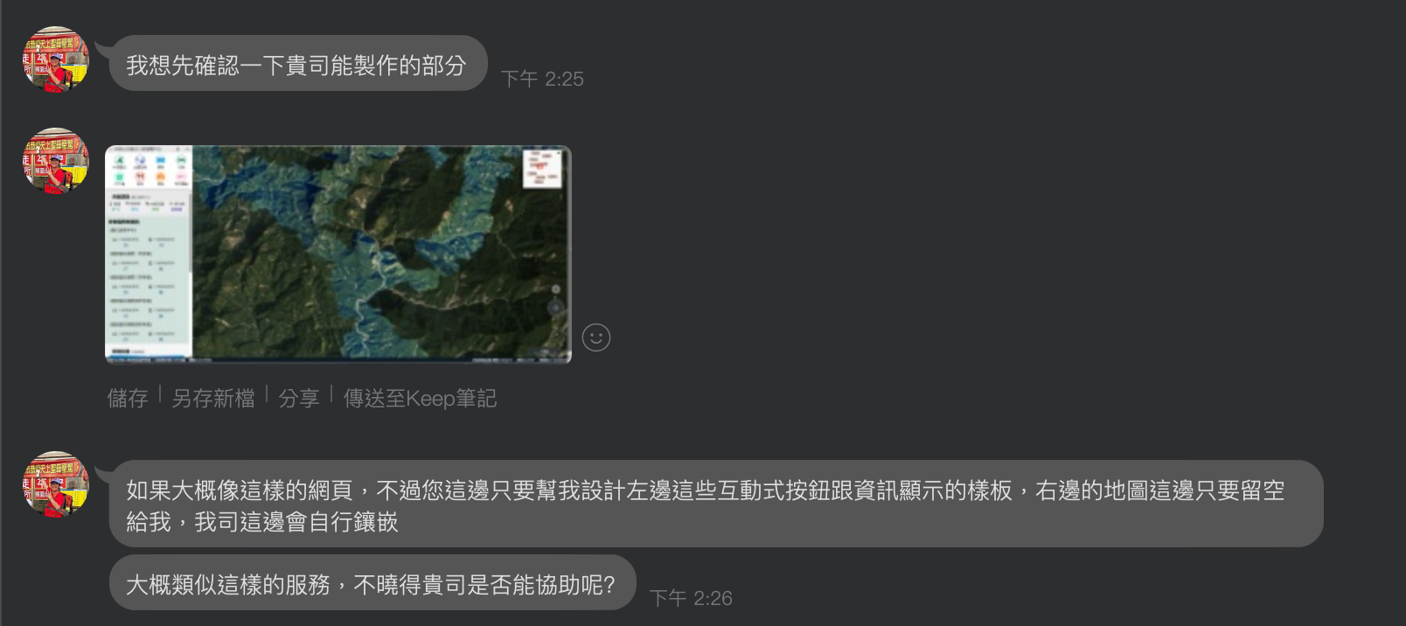The height and width of the screenshot is (626, 1406).
Task: Click the 下午 2:26 timestamp
Action: (x=691, y=598)
